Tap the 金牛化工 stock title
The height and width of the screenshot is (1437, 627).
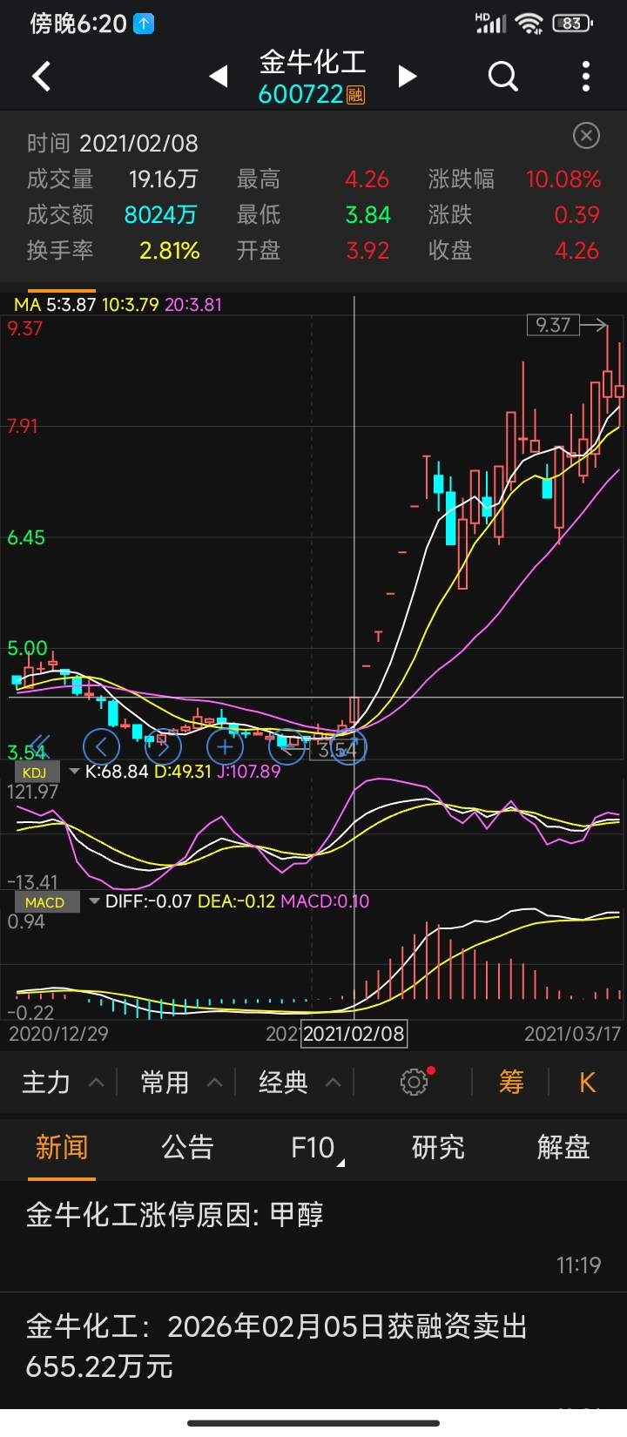click(x=313, y=62)
